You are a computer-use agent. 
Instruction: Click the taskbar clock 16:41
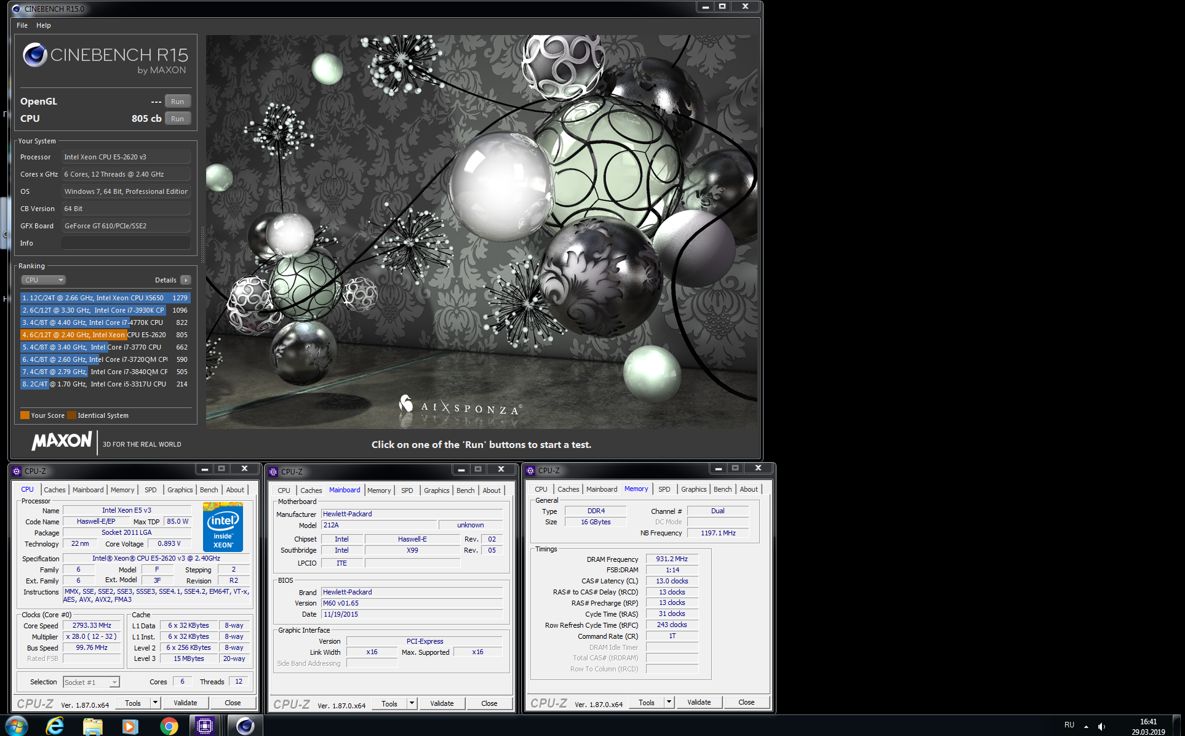(x=1148, y=722)
